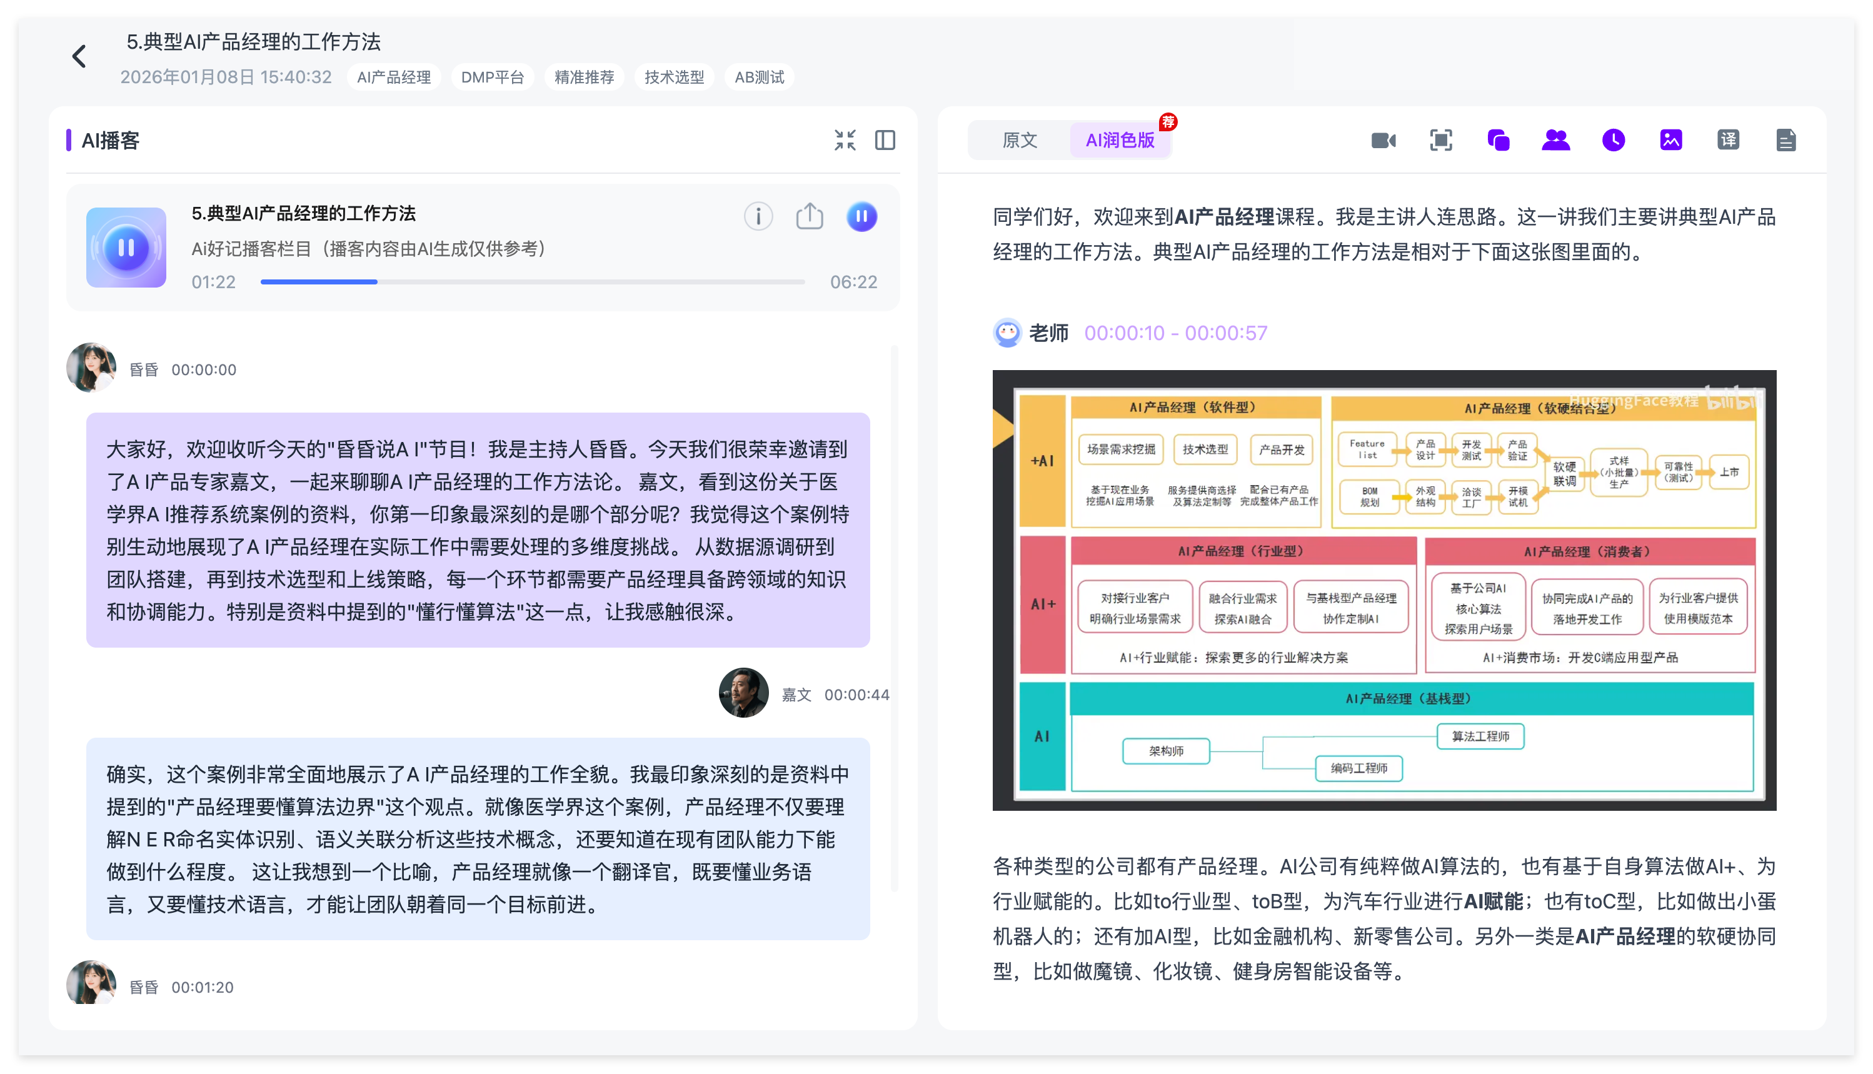Open the purple chat bubbles icon
Screen dimensions: 1873x1074
click(x=1497, y=140)
